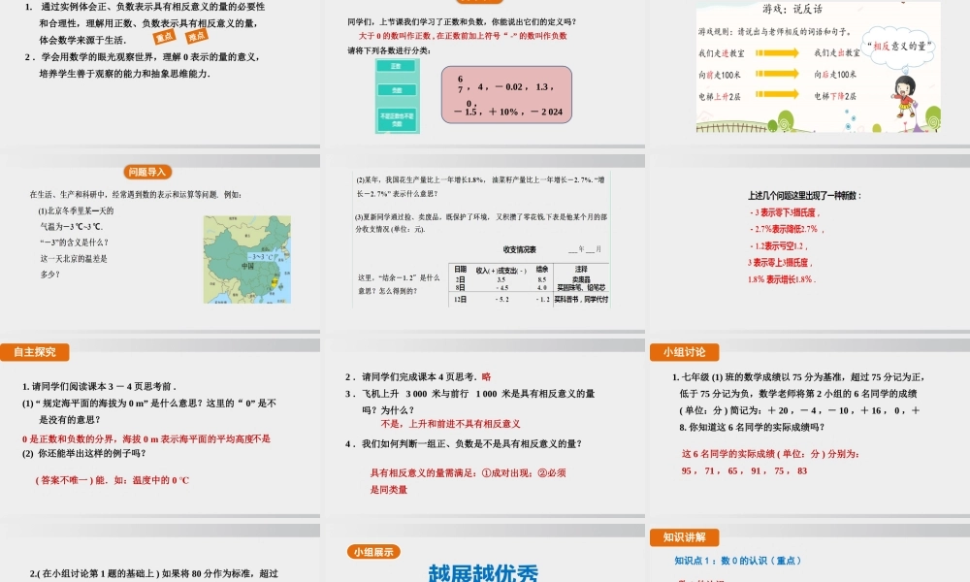Click the orange 难点 tag
The width and height of the screenshot is (970, 582).
pyautogui.click(x=196, y=36)
